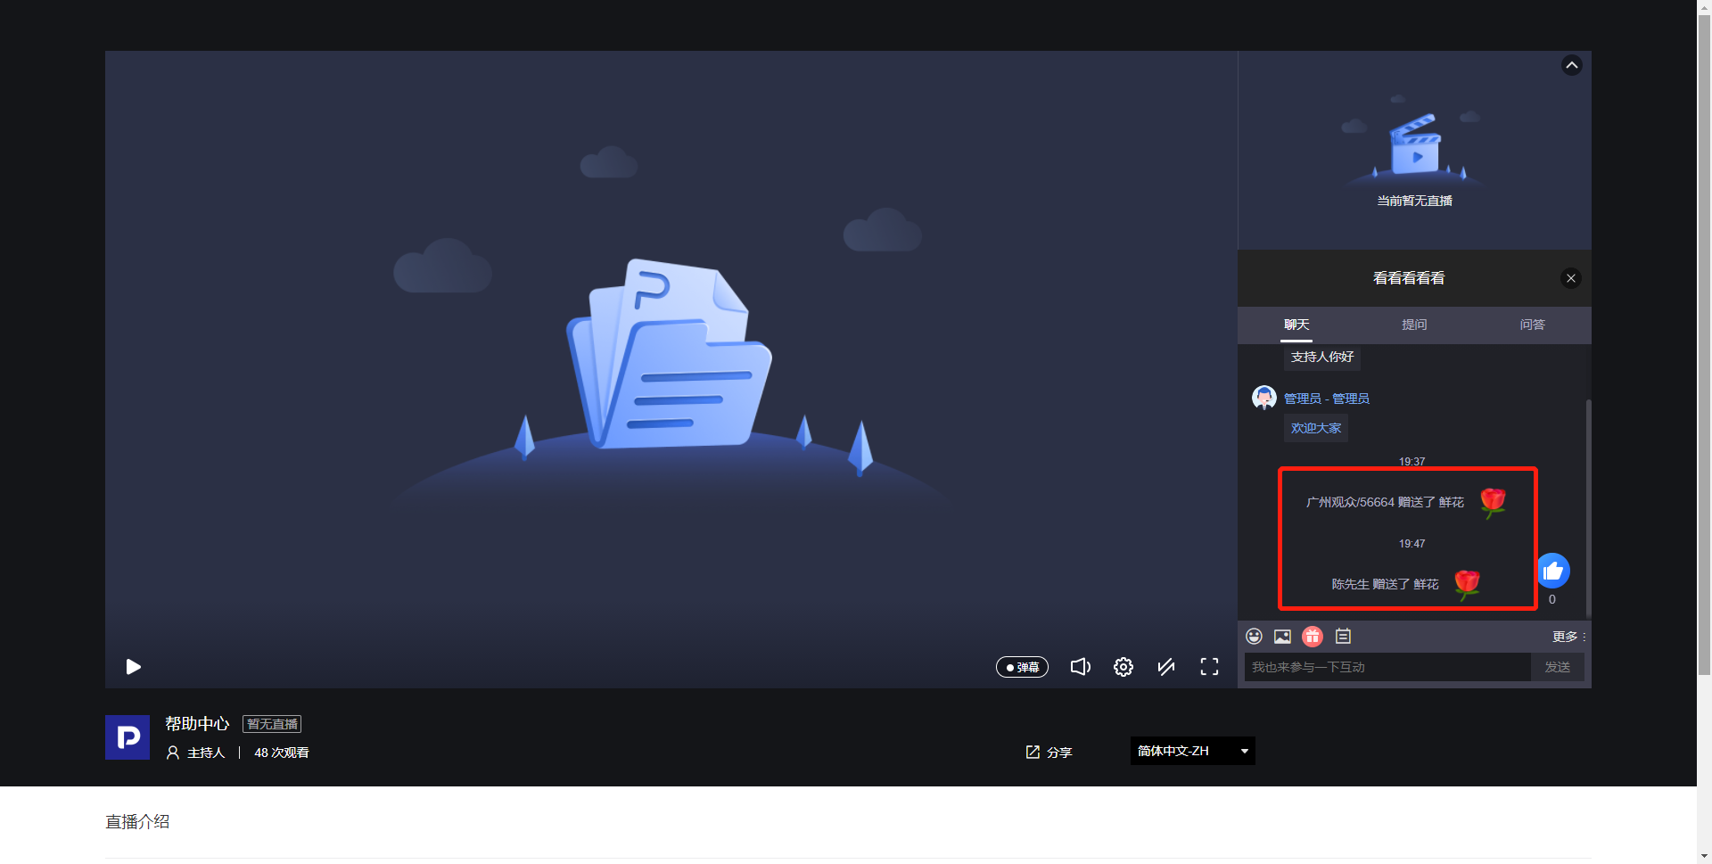Image resolution: width=1712 pixels, height=864 pixels.
Task: Open the 简体中文-ZH language dropdown
Action: pos(1193,751)
